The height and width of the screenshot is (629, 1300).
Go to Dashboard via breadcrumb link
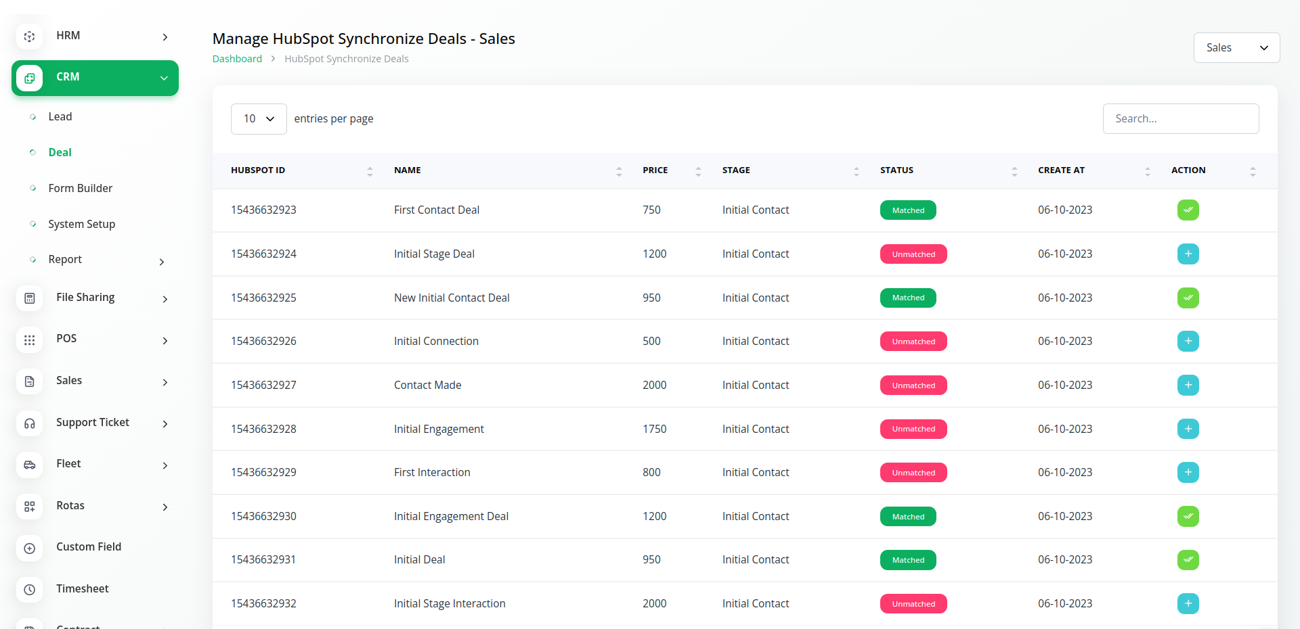(x=237, y=59)
